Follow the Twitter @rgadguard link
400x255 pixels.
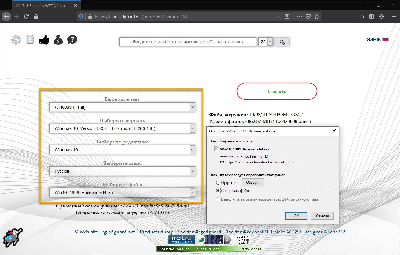click(x=200, y=232)
